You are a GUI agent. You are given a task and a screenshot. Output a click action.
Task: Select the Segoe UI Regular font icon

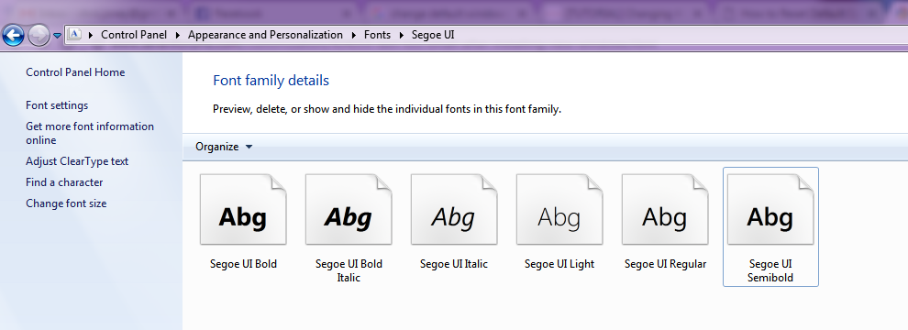tap(665, 210)
